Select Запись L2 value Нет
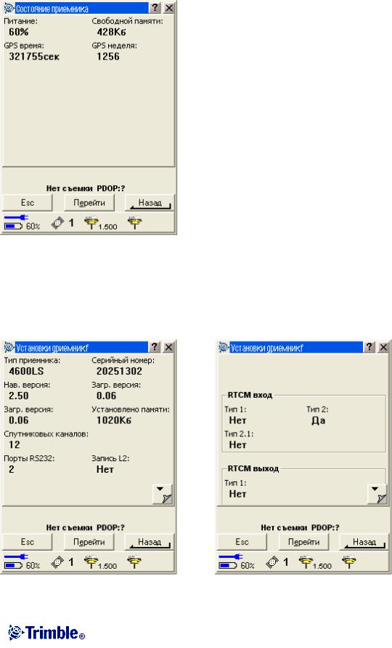Screen dimensions: 392x648 pos(105,469)
